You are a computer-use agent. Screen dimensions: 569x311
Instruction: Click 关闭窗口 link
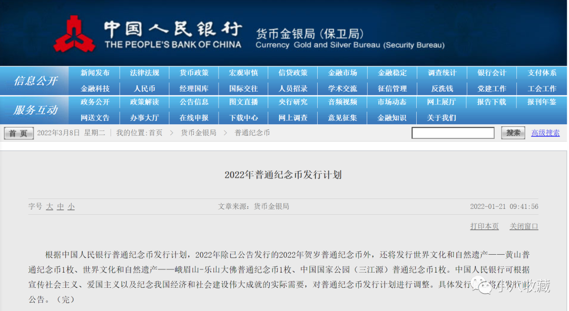click(x=524, y=226)
